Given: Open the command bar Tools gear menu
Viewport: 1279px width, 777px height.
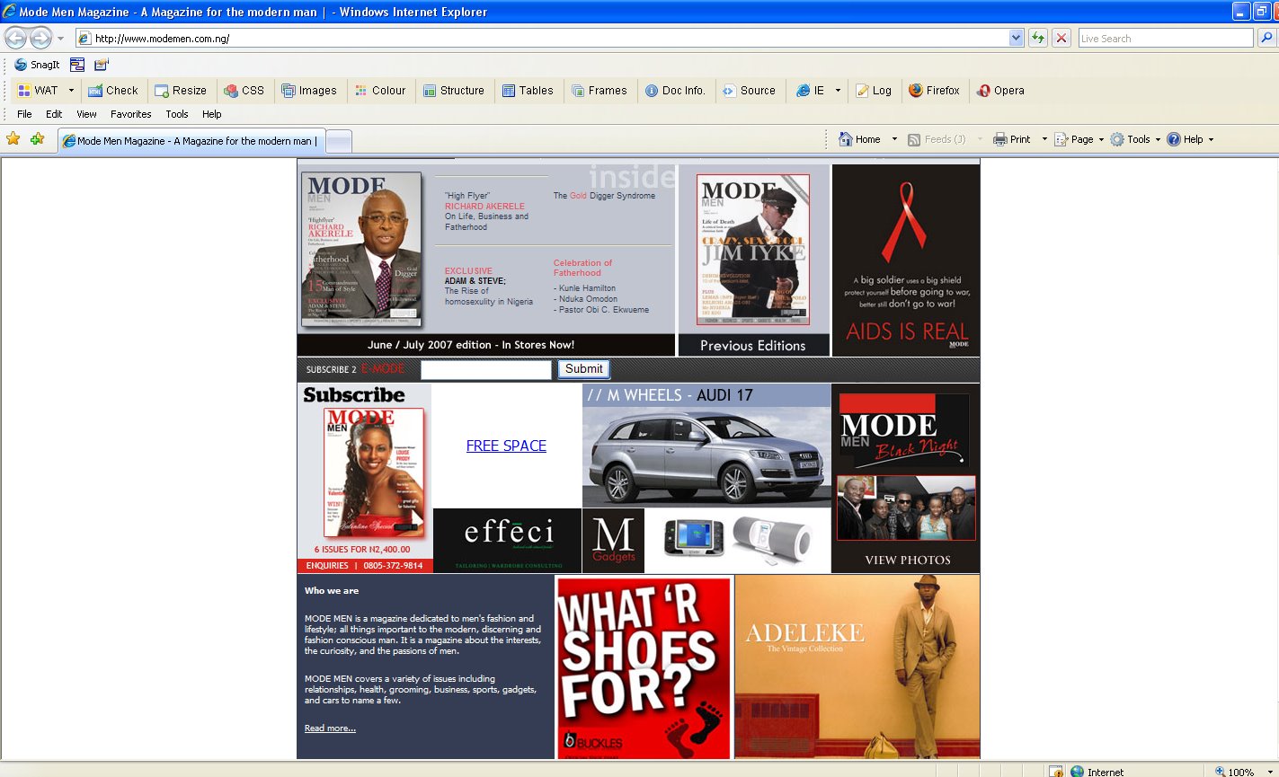Looking at the screenshot, I should [x=1135, y=139].
